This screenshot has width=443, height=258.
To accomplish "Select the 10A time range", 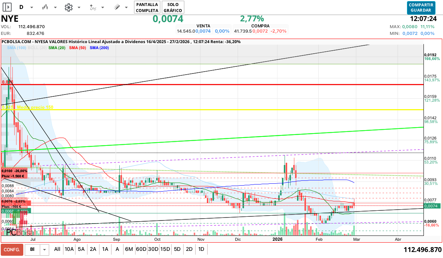I will point(69,249).
